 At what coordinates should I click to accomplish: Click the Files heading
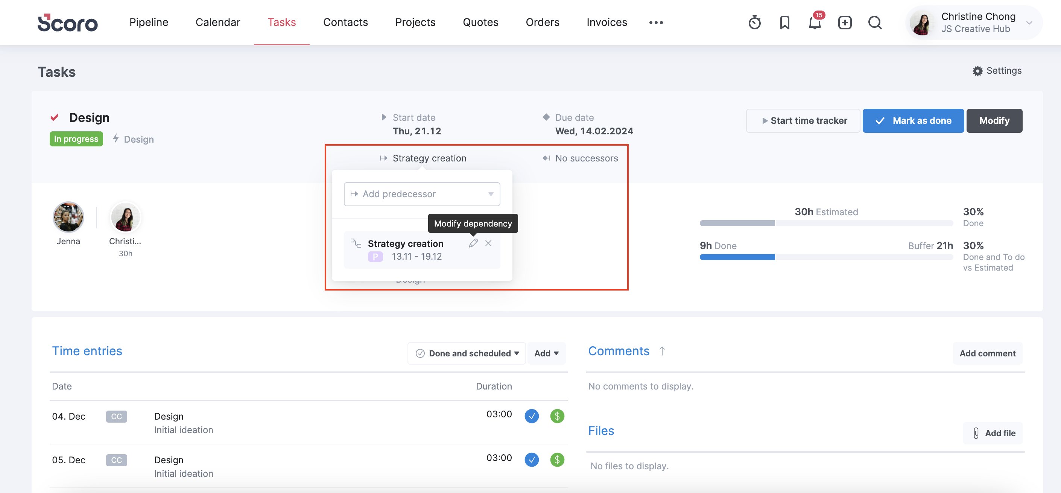pyautogui.click(x=601, y=431)
